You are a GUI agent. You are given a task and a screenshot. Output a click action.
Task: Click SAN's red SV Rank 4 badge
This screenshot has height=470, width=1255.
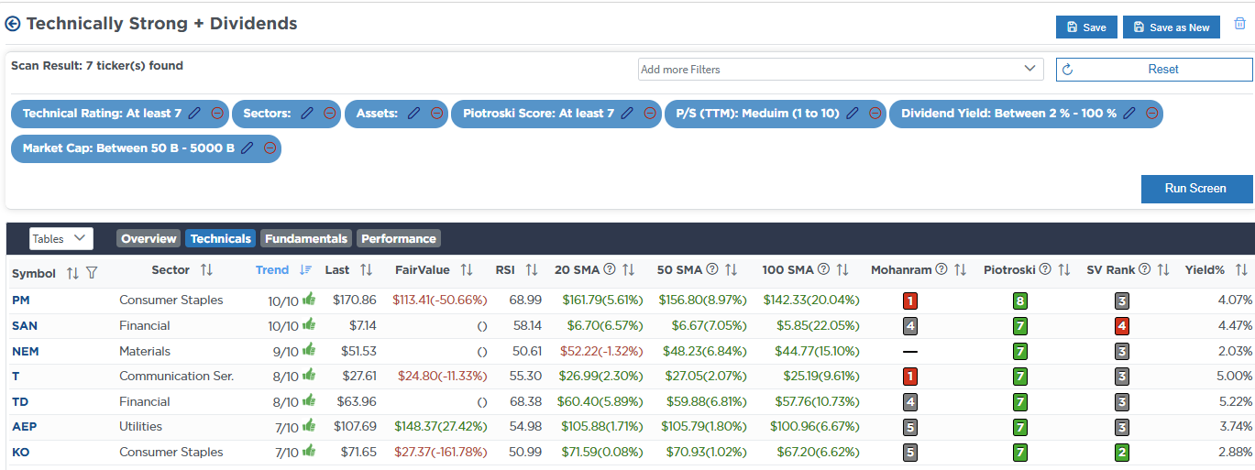tap(1122, 325)
